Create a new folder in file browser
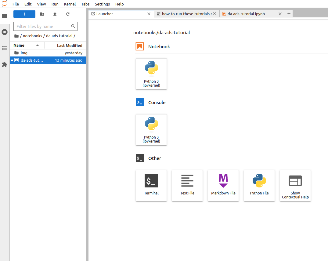 point(42,14)
